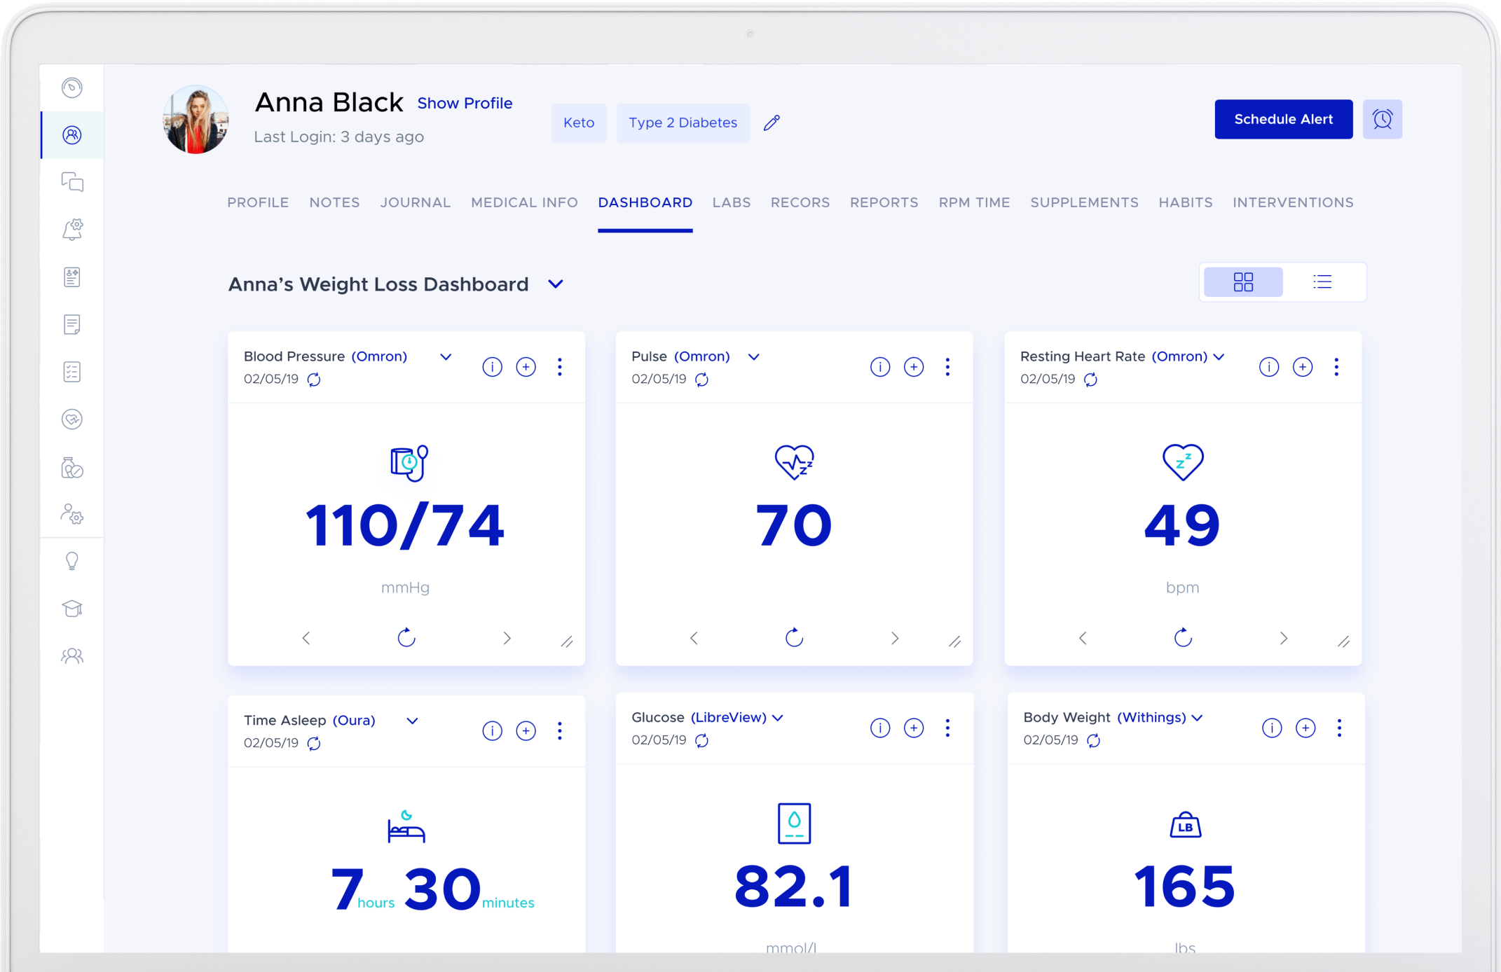Screen dimensions: 1501x972
Task: Expand Blood Pressure (Omron) source dropdown
Action: (446, 357)
